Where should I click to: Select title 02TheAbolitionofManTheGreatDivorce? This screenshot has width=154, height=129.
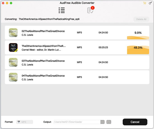pyautogui.click(x=43, y=31)
